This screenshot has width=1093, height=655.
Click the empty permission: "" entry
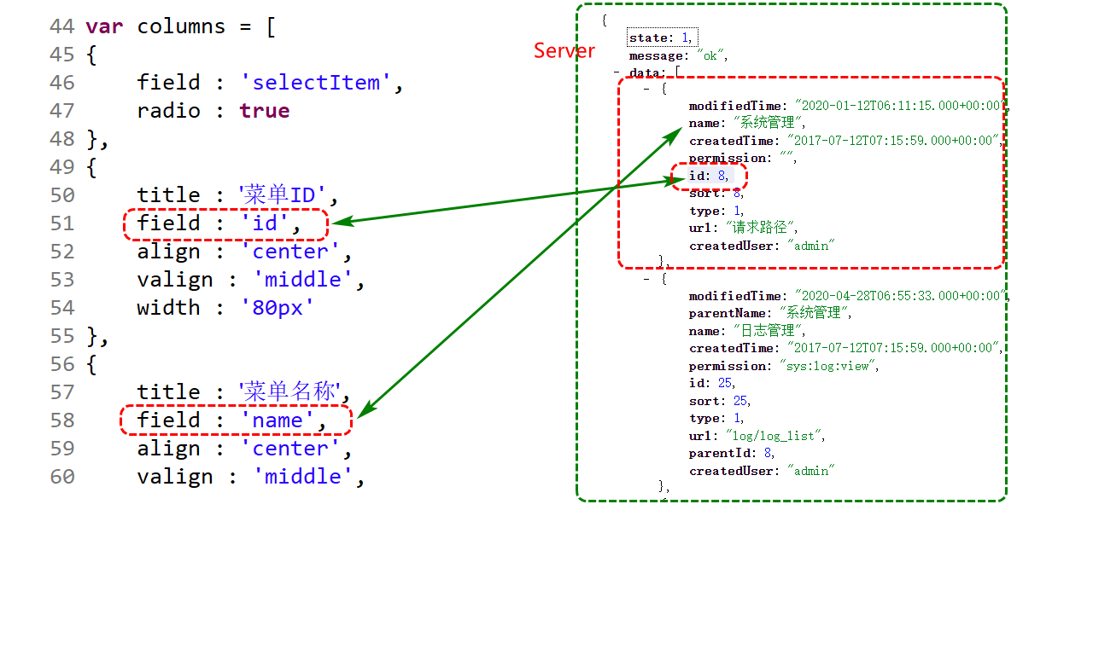point(743,158)
